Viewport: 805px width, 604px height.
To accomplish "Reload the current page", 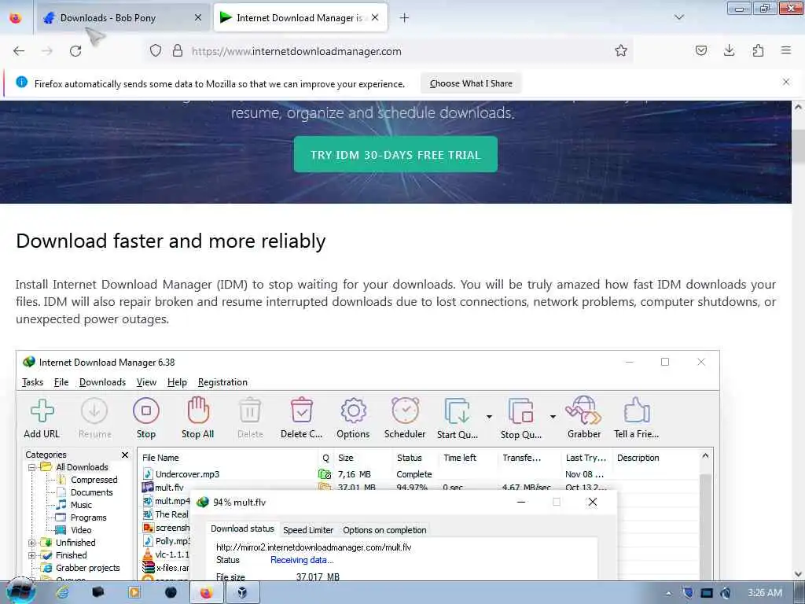I will 75,51.
